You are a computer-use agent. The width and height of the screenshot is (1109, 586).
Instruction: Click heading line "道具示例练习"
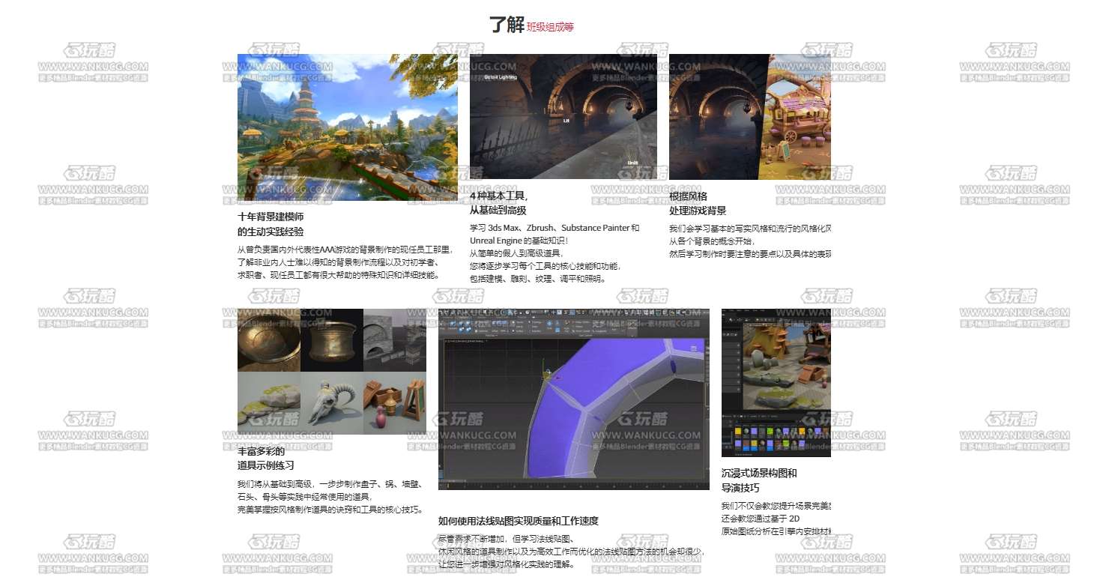point(266,465)
